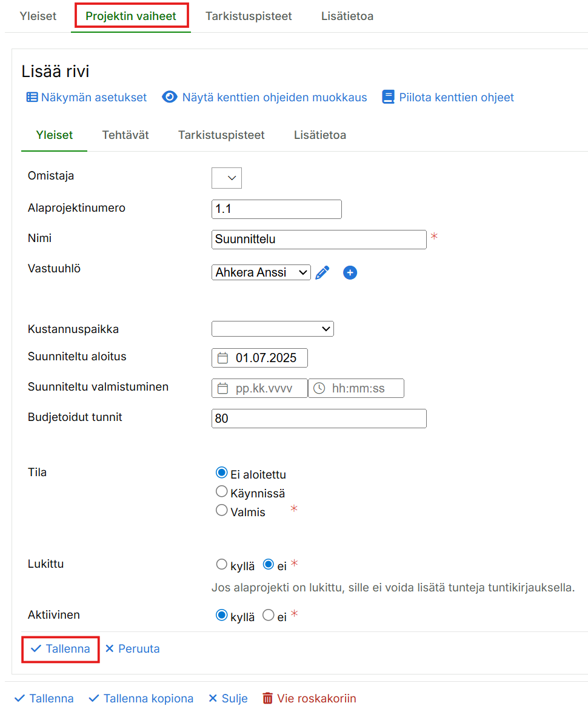Click the book icon for Piilota kenttien ohjeet
588x720 pixels.
pos(388,97)
